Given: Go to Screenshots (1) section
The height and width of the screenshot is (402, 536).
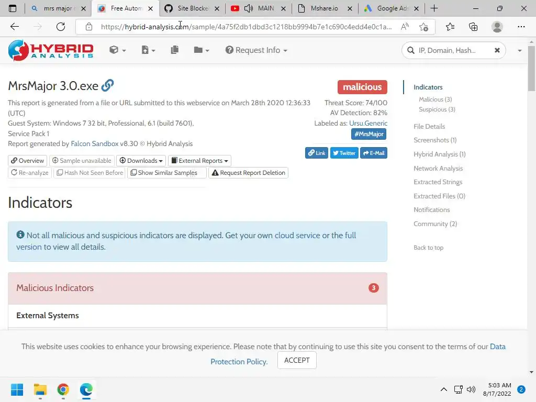Looking at the screenshot, I should click(x=435, y=140).
